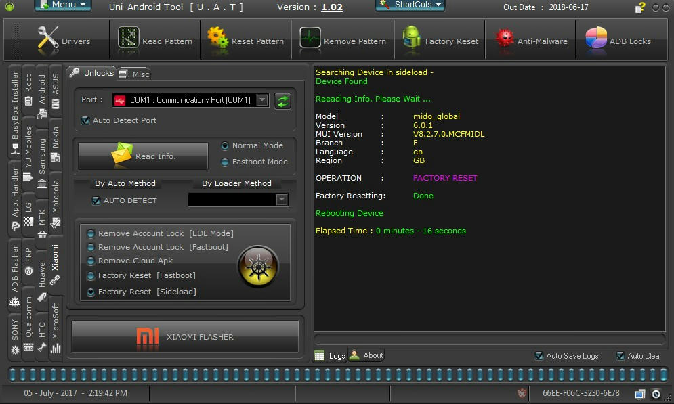Toggle AUTO DETECT checkbox
This screenshot has height=404, width=674.
click(96, 200)
